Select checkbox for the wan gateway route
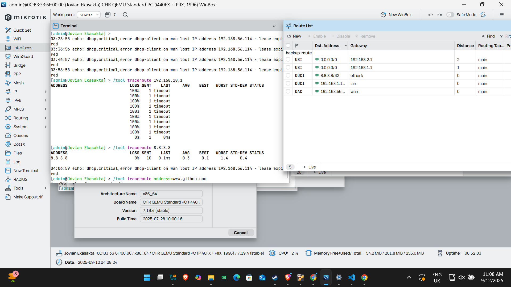Screen dimensions: 511x287 (288, 91)
